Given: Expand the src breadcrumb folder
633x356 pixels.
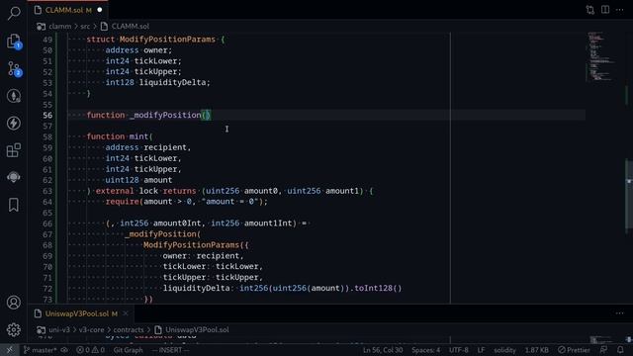Looking at the screenshot, I should point(85,27).
